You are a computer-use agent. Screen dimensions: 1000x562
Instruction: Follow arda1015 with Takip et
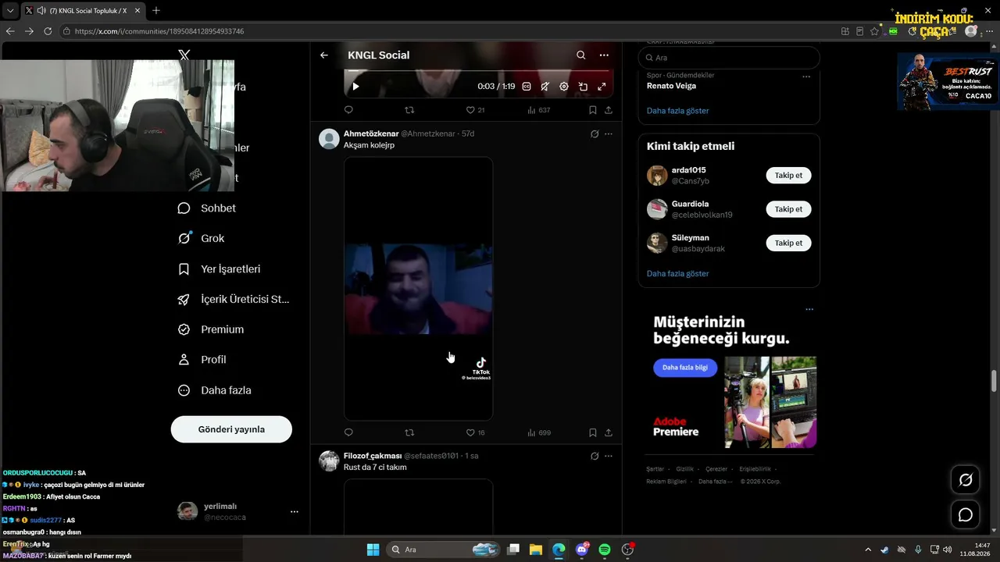click(x=788, y=176)
